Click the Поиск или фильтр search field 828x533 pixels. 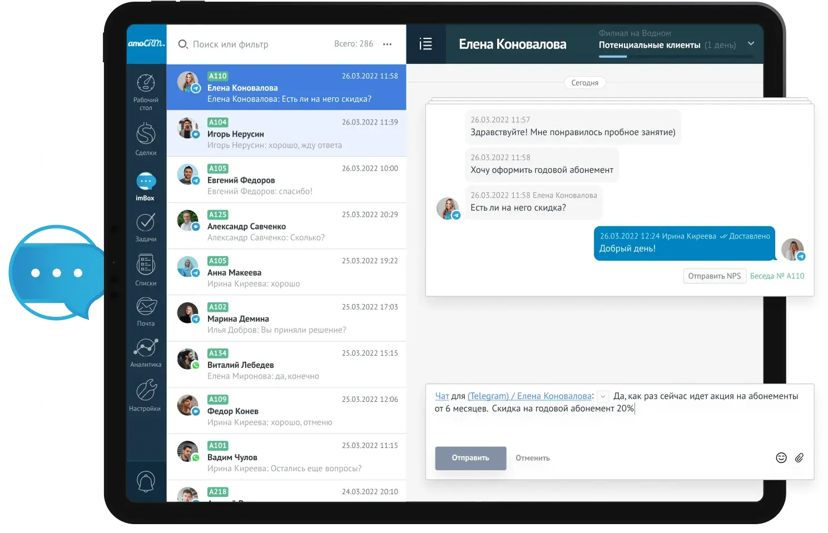[231, 44]
